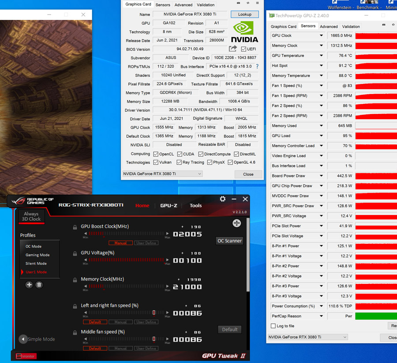Switch to the GPU-Z tab in GPU Tweak II
This screenshot has width=397, height=363.
tap(169, 206)
